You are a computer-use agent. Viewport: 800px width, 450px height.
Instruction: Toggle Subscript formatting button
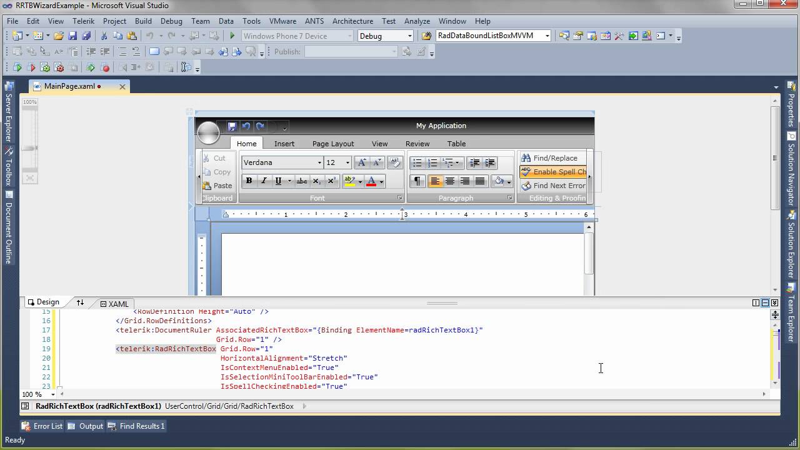317,181
